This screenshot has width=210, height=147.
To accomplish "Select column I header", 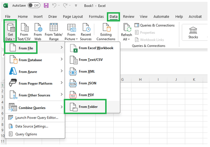I will [158, 80].
